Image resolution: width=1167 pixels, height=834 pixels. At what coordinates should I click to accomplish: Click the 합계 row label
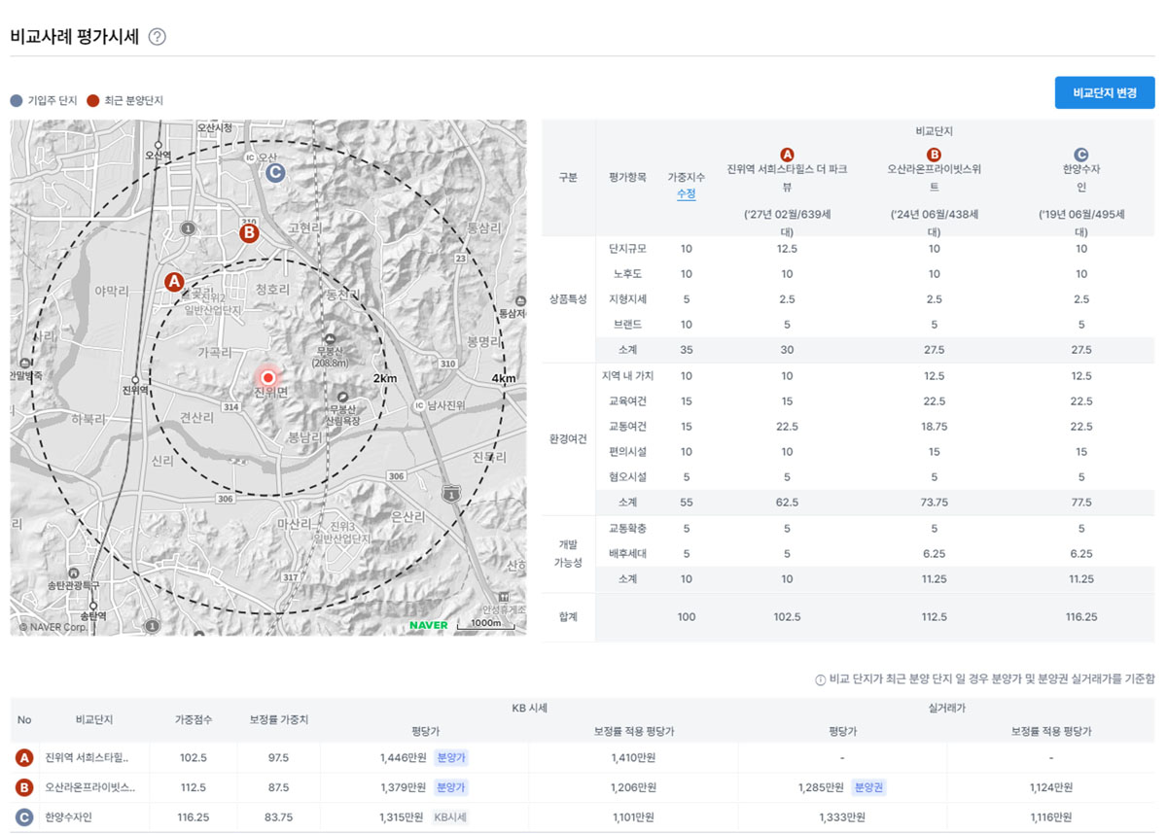[569, 617]
